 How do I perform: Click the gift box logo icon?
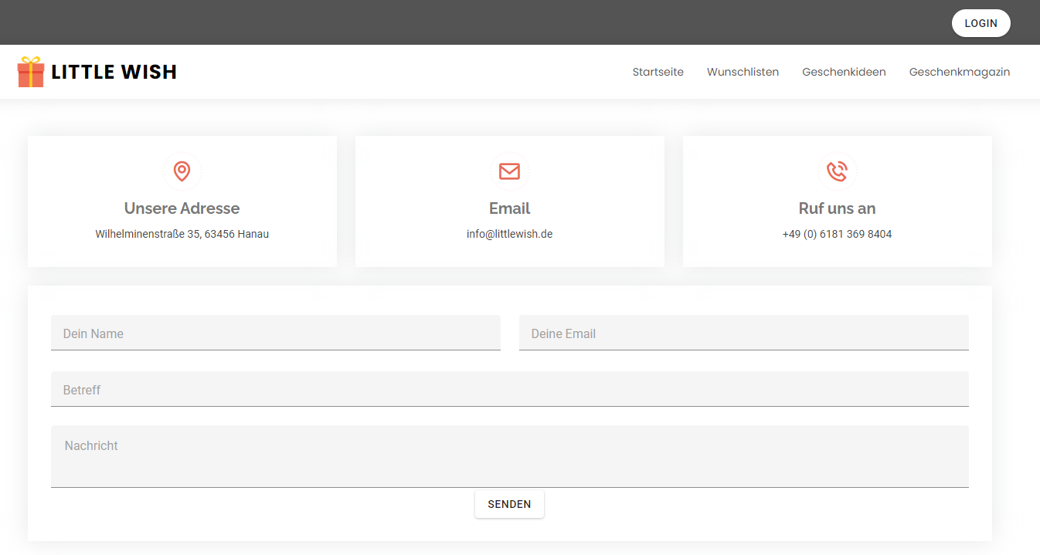(31, 72)
